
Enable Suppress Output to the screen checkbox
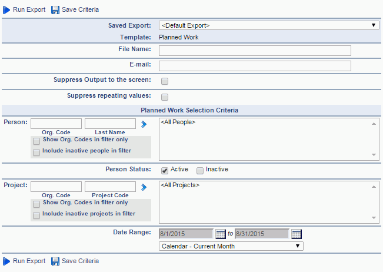(165, 81)
